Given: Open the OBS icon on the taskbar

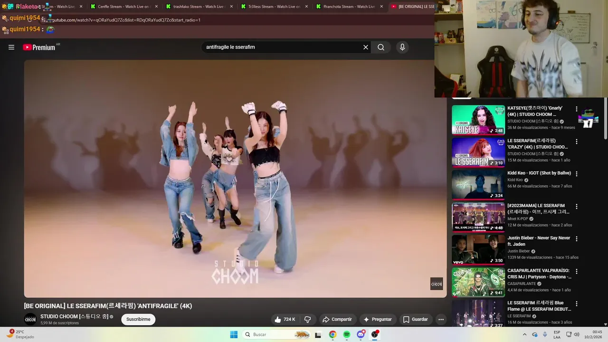Looking at the screenshot, I should coord(375,334).
